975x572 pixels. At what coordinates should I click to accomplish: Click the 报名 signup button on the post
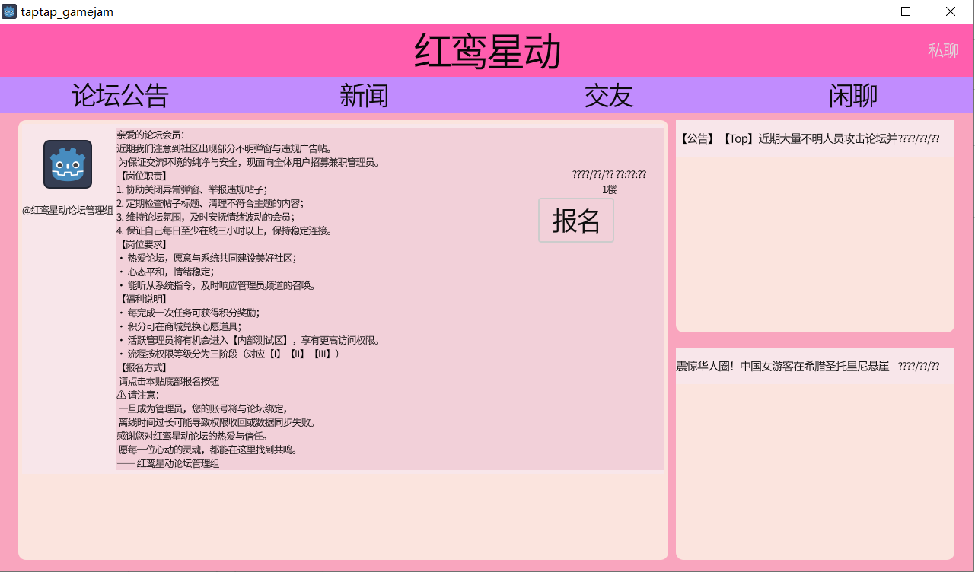[x=576, y=220]
